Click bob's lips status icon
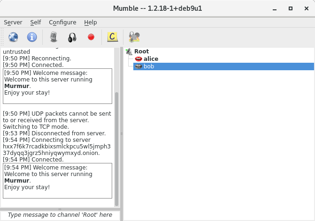 (138, 66)
